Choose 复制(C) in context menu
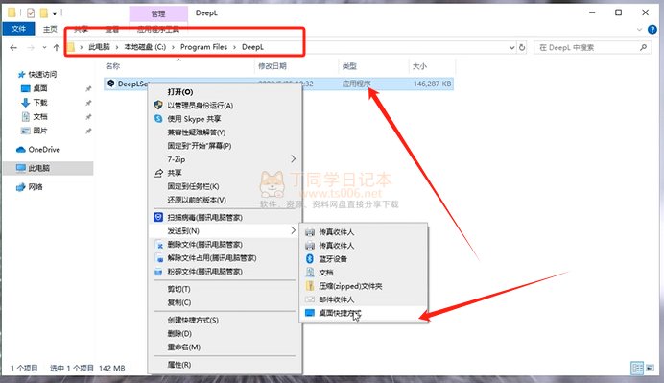Image resolution: width=664 pixels, height=383 pixels. [x=225, y=302]
